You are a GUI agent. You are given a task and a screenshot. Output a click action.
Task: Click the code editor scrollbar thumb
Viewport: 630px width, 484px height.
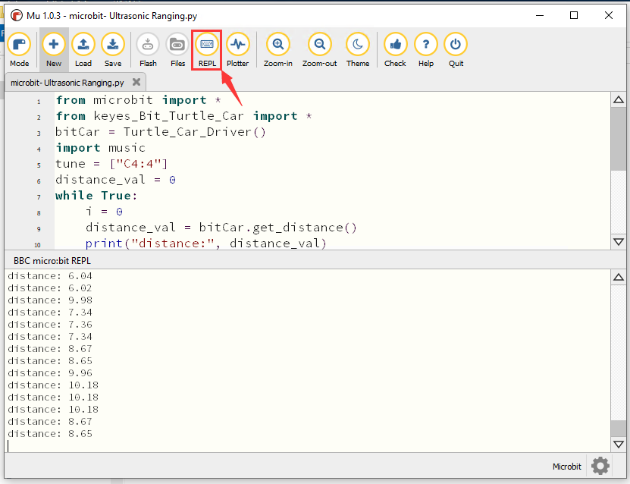619,139
